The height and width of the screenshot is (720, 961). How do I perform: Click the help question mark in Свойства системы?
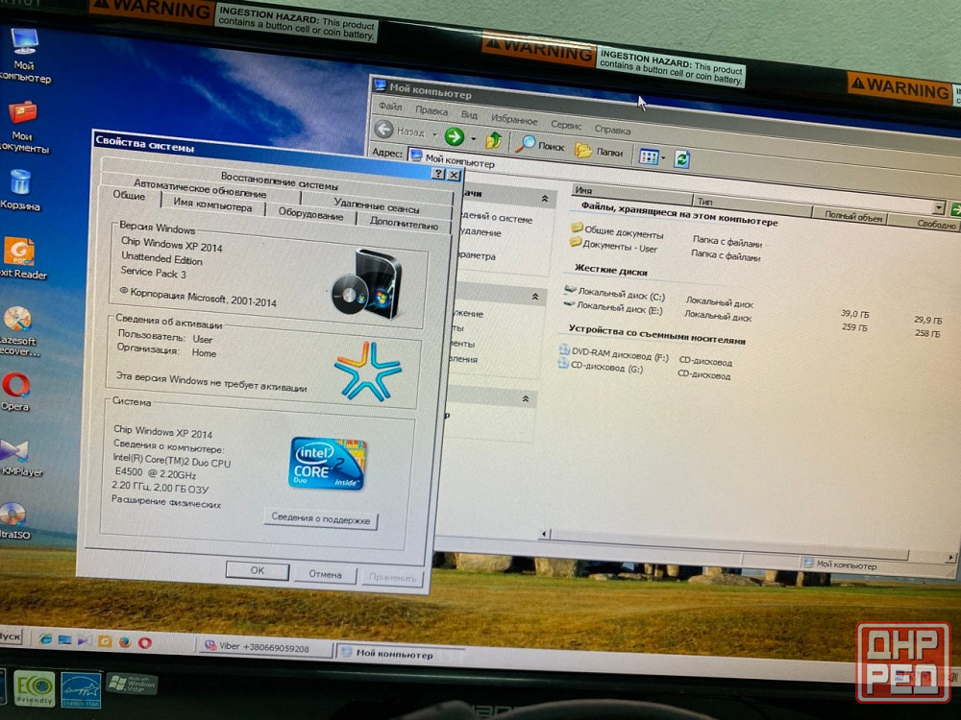pos(437,173)
